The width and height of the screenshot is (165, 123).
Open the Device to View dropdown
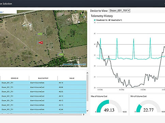pos(120,11)
